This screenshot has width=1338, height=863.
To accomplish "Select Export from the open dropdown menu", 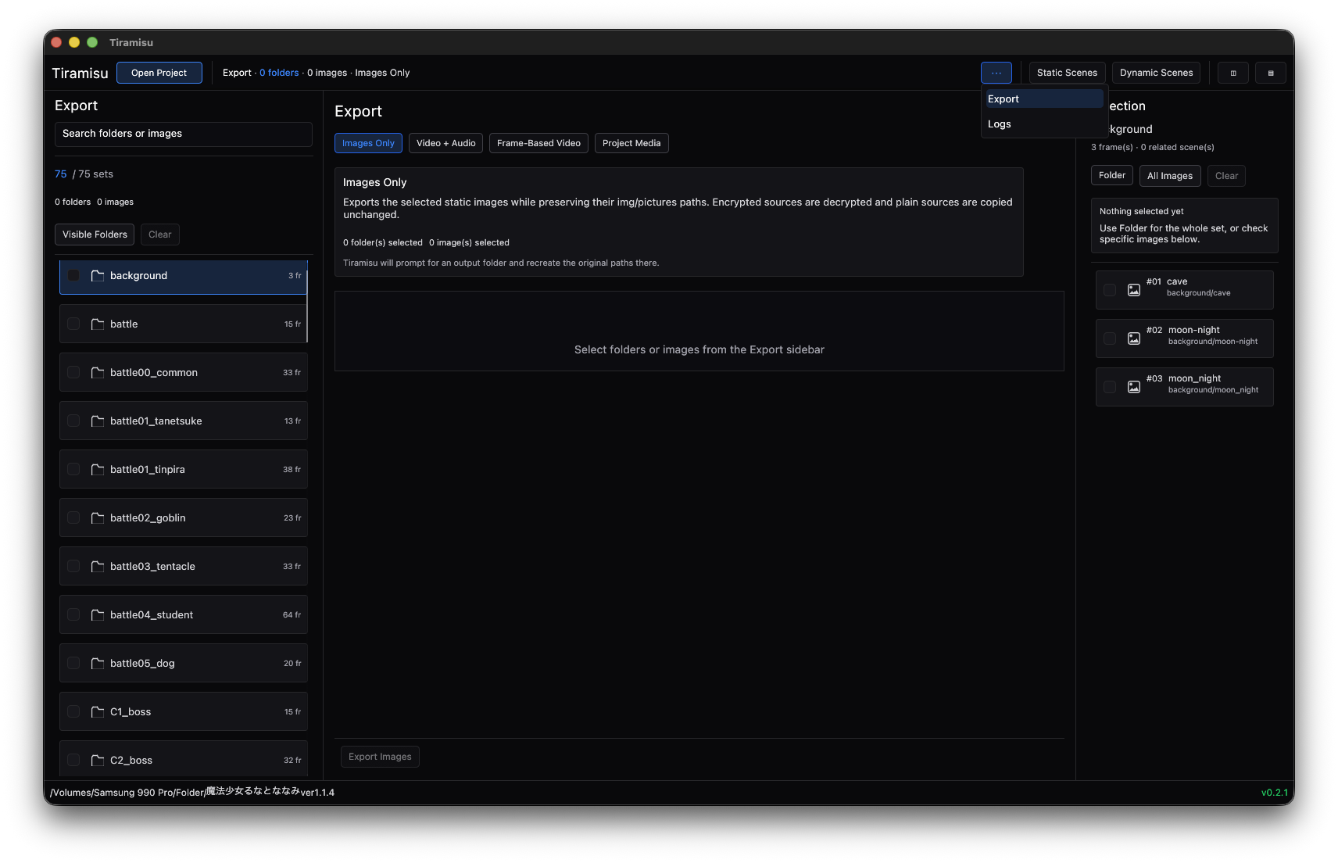I will tap(1043, 98).
